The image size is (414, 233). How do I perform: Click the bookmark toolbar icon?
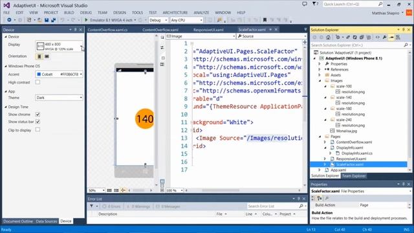point(265,20)
